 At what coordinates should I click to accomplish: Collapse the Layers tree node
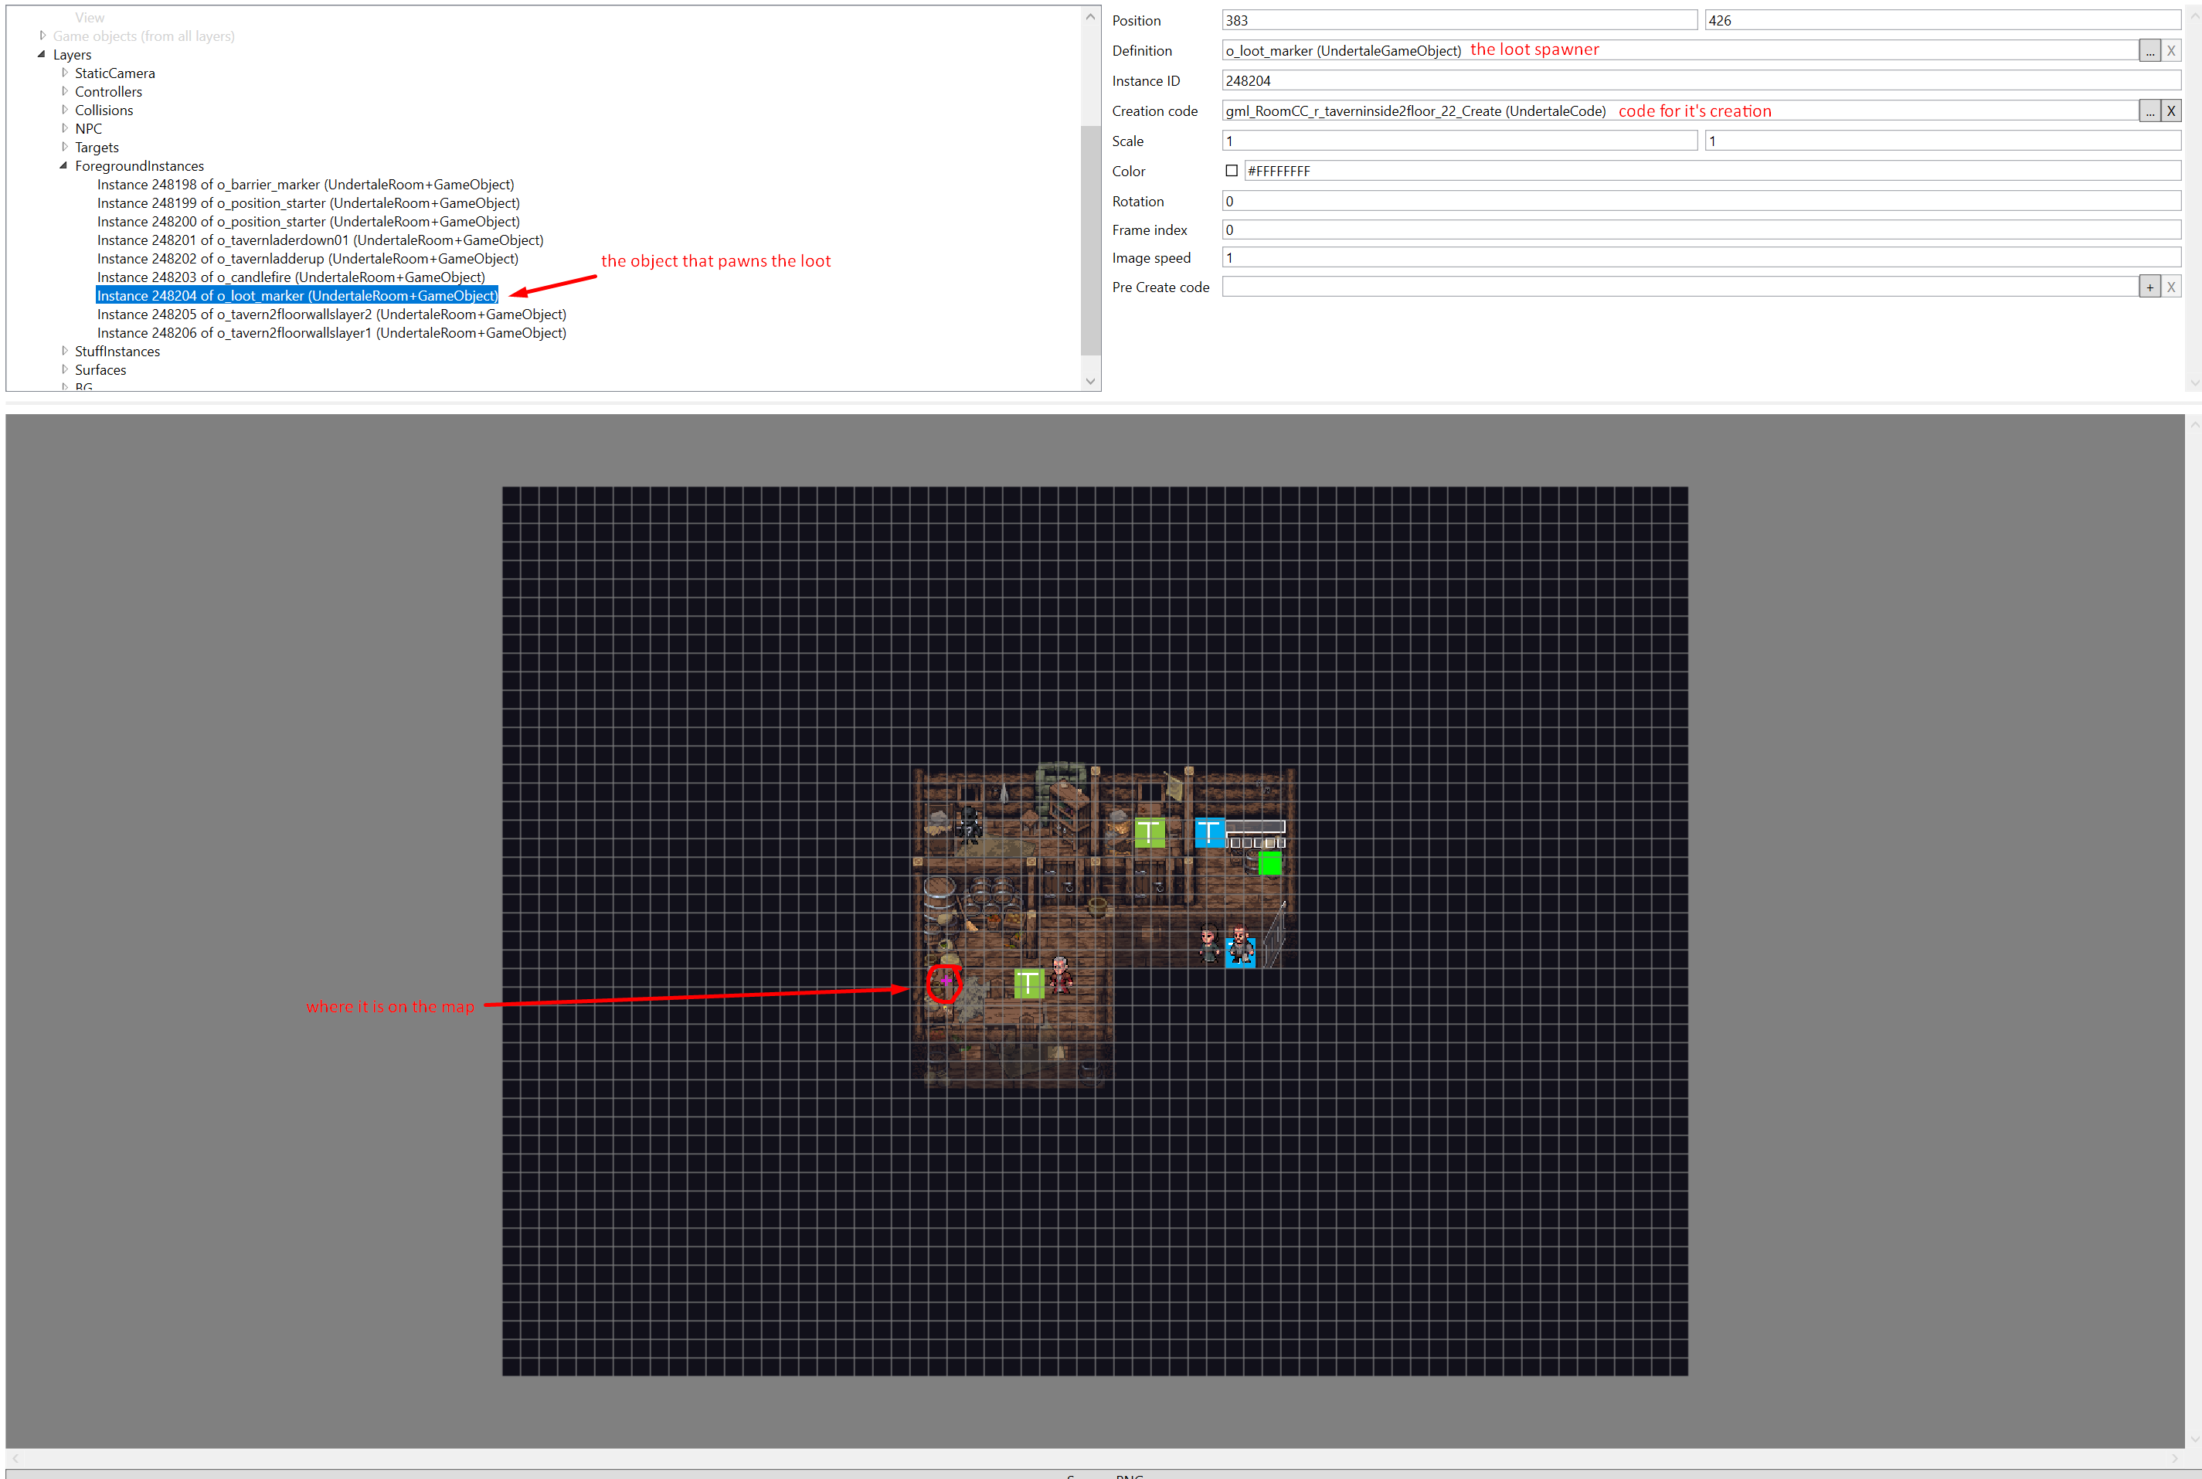(x=42, y=55)
